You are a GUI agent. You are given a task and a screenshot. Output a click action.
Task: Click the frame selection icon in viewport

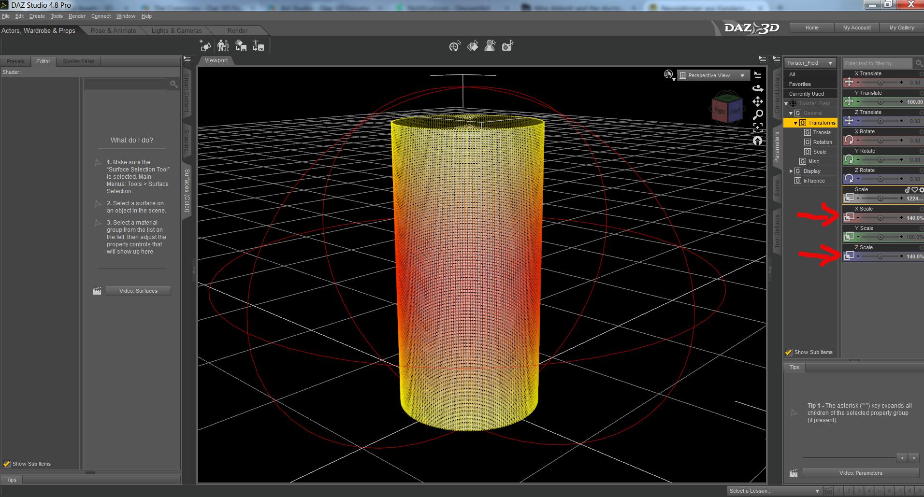click(757, 128)
